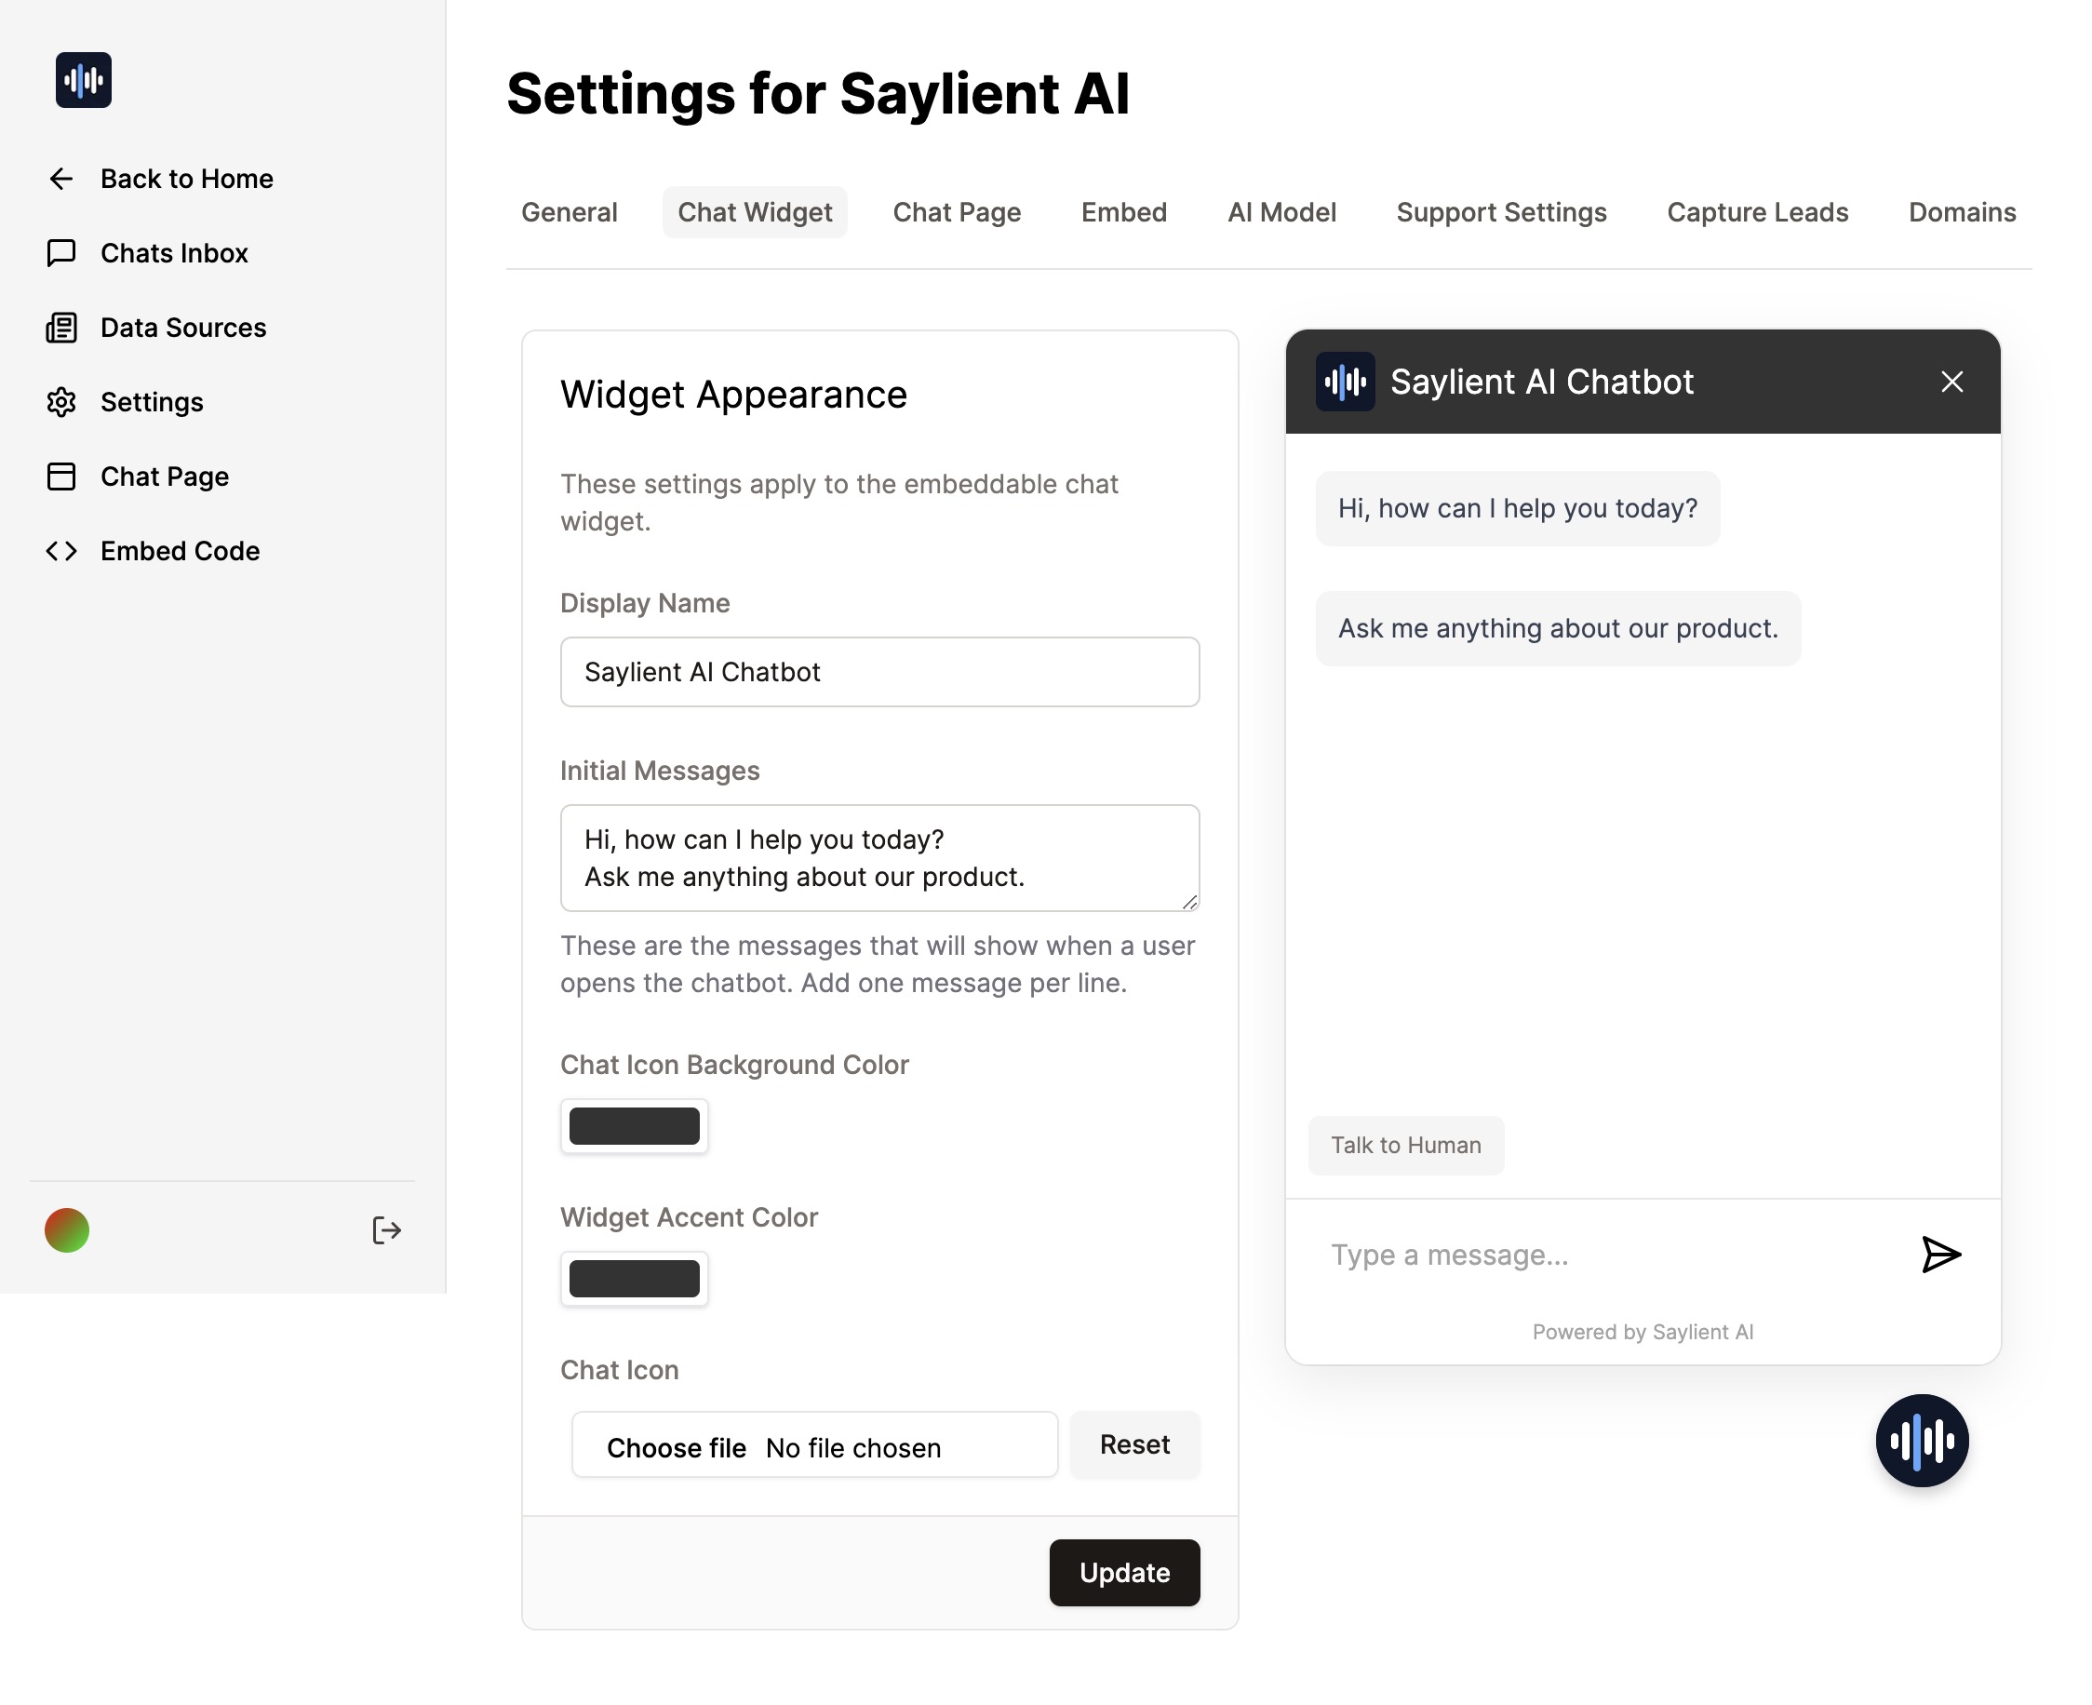2092x1705 pixels.
Task: Close the Saylient AI Chatbot preview
Action: (x=1951, y=383)
